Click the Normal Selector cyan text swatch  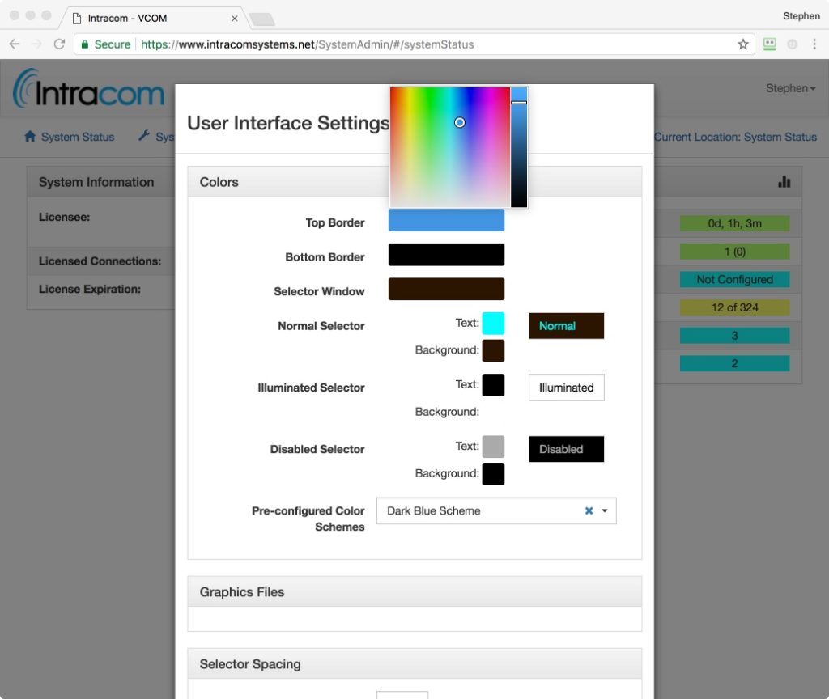click(x=493, y=324)
